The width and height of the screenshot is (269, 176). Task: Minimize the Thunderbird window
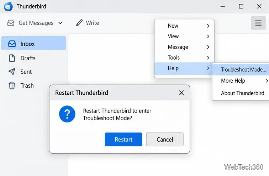coord(223,6)
